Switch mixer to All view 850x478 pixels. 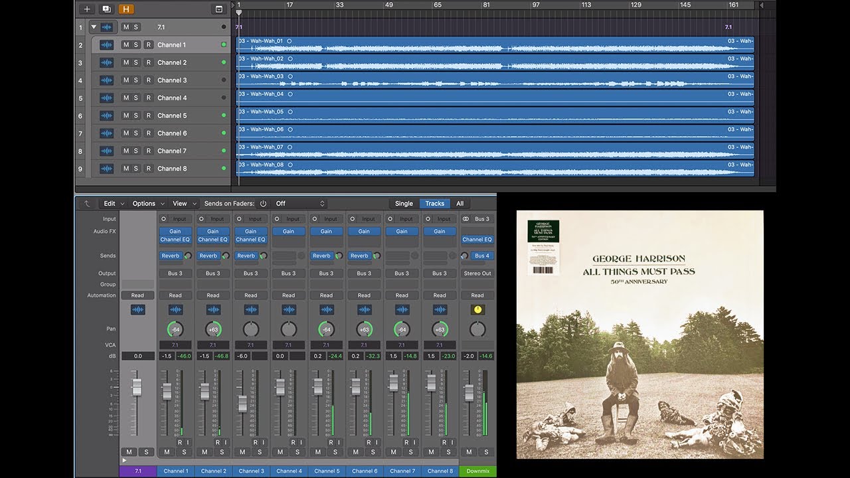[460, 204]
